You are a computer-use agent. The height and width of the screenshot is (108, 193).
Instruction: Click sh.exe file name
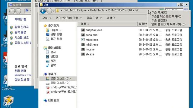[x=90, y=54]
